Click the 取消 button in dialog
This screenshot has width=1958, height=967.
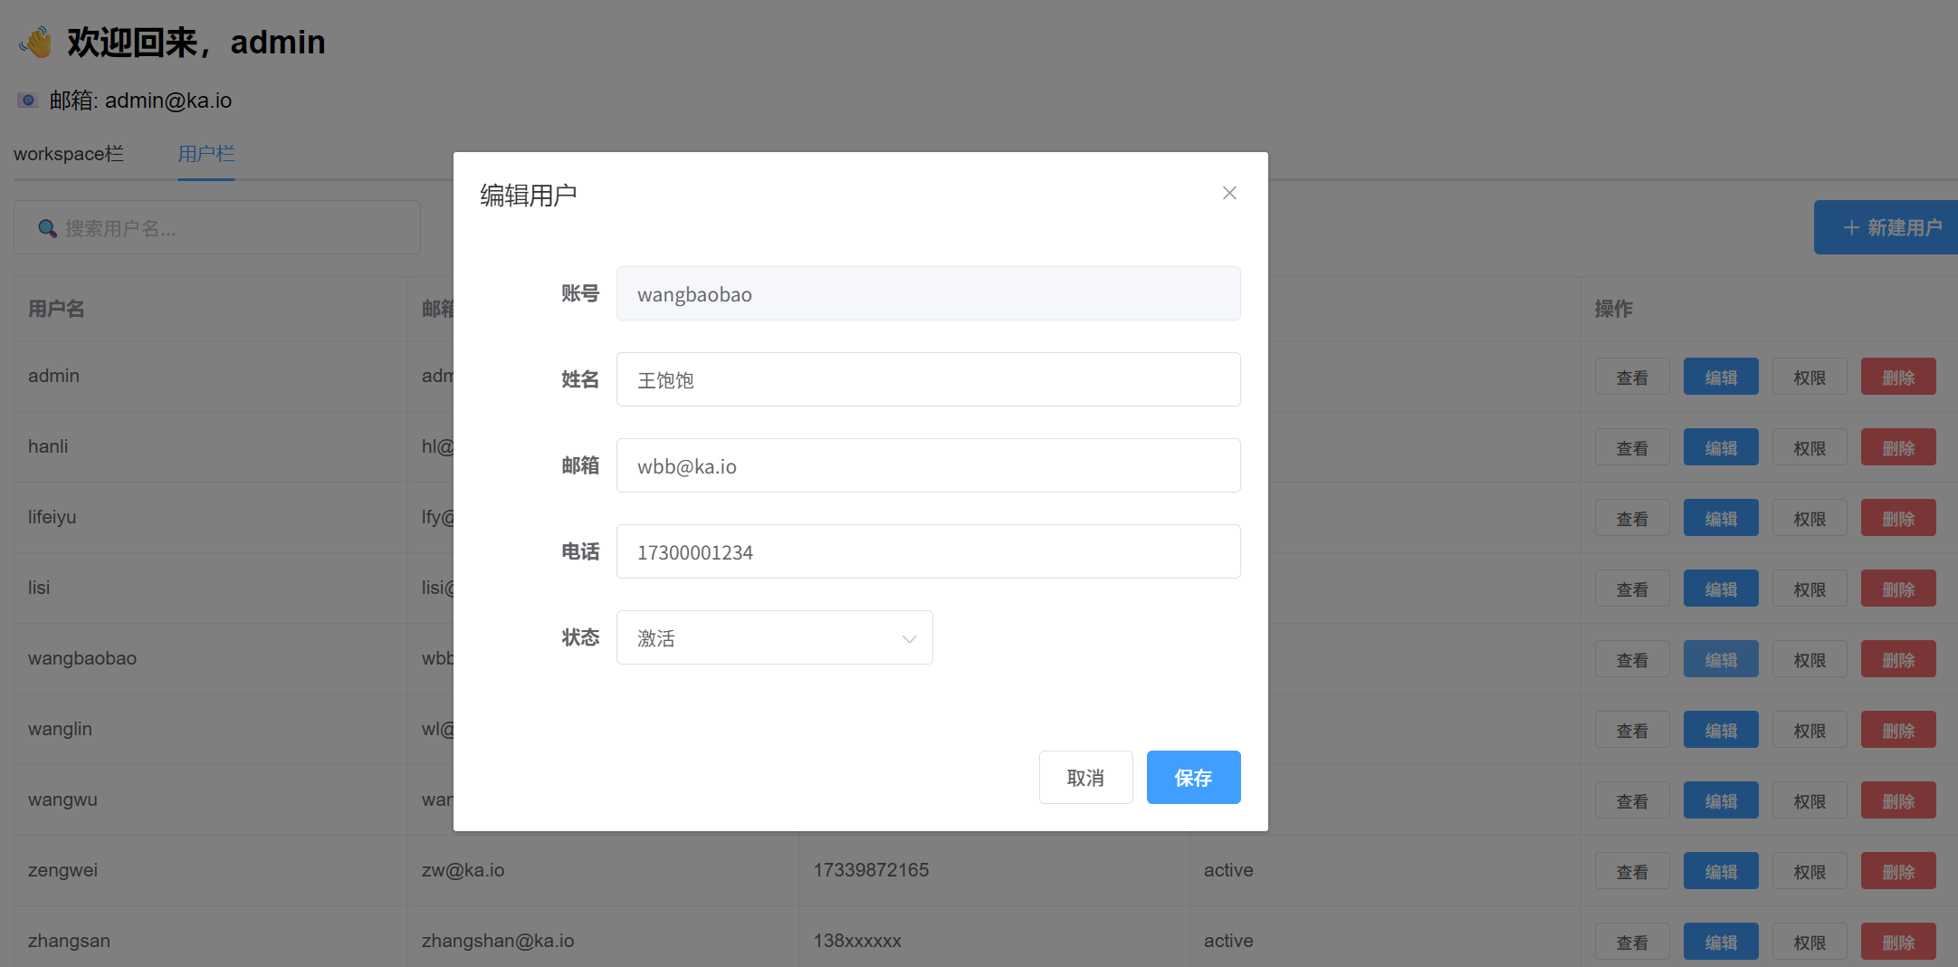pos(1085,777)
